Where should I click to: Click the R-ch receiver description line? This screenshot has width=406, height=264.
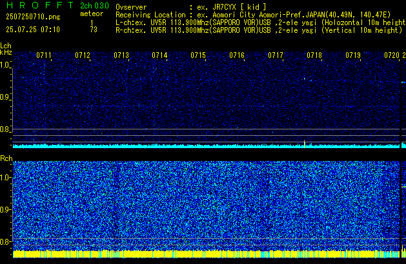[x=259, y=30]
